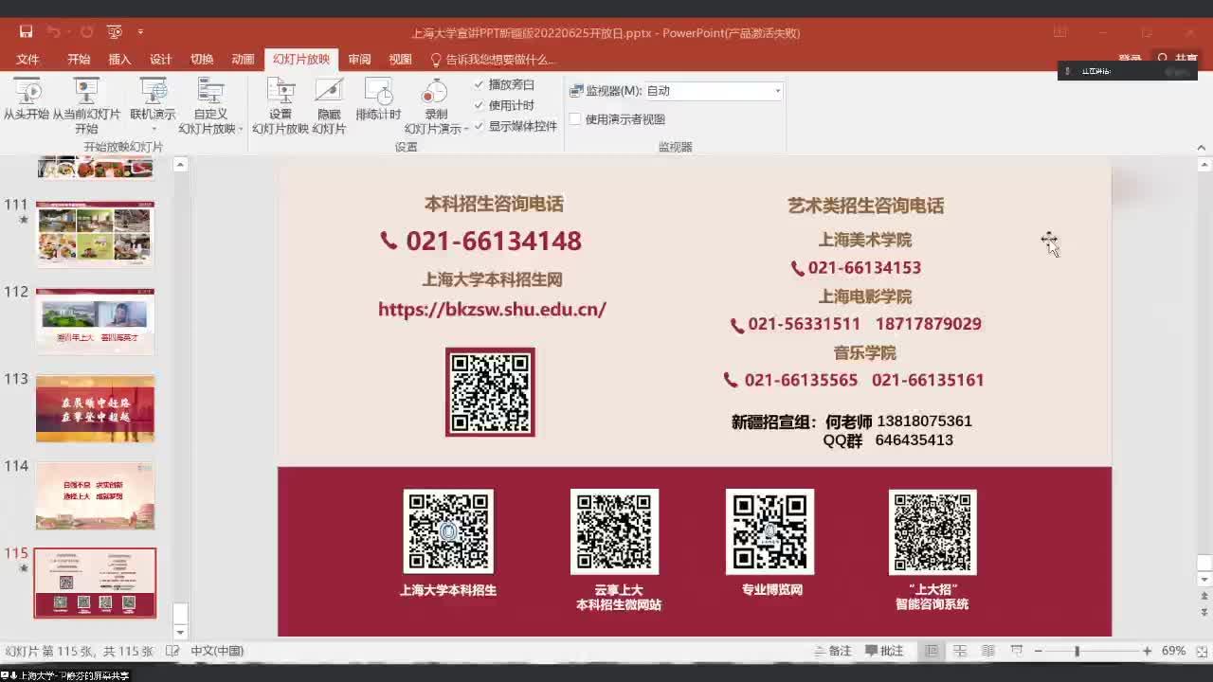Screen dimensions: 1213x682
Task: Click the phone number 021-66134148 on slide
Action: pos(494,241)
